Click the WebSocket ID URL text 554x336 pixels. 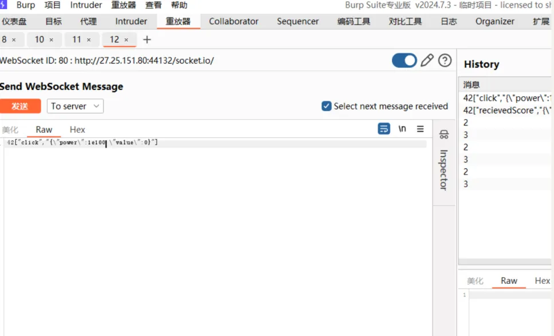(x=107, y=60)
